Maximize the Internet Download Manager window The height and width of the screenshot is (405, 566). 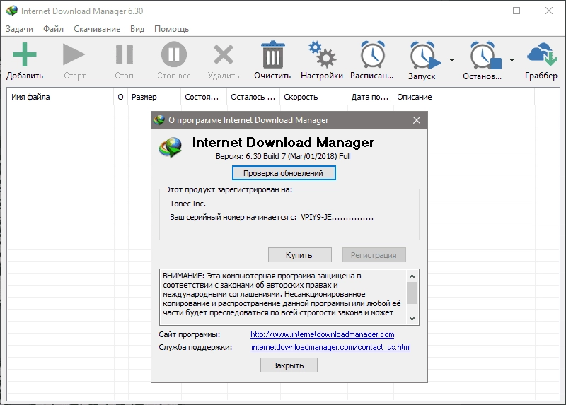(516, 11)
